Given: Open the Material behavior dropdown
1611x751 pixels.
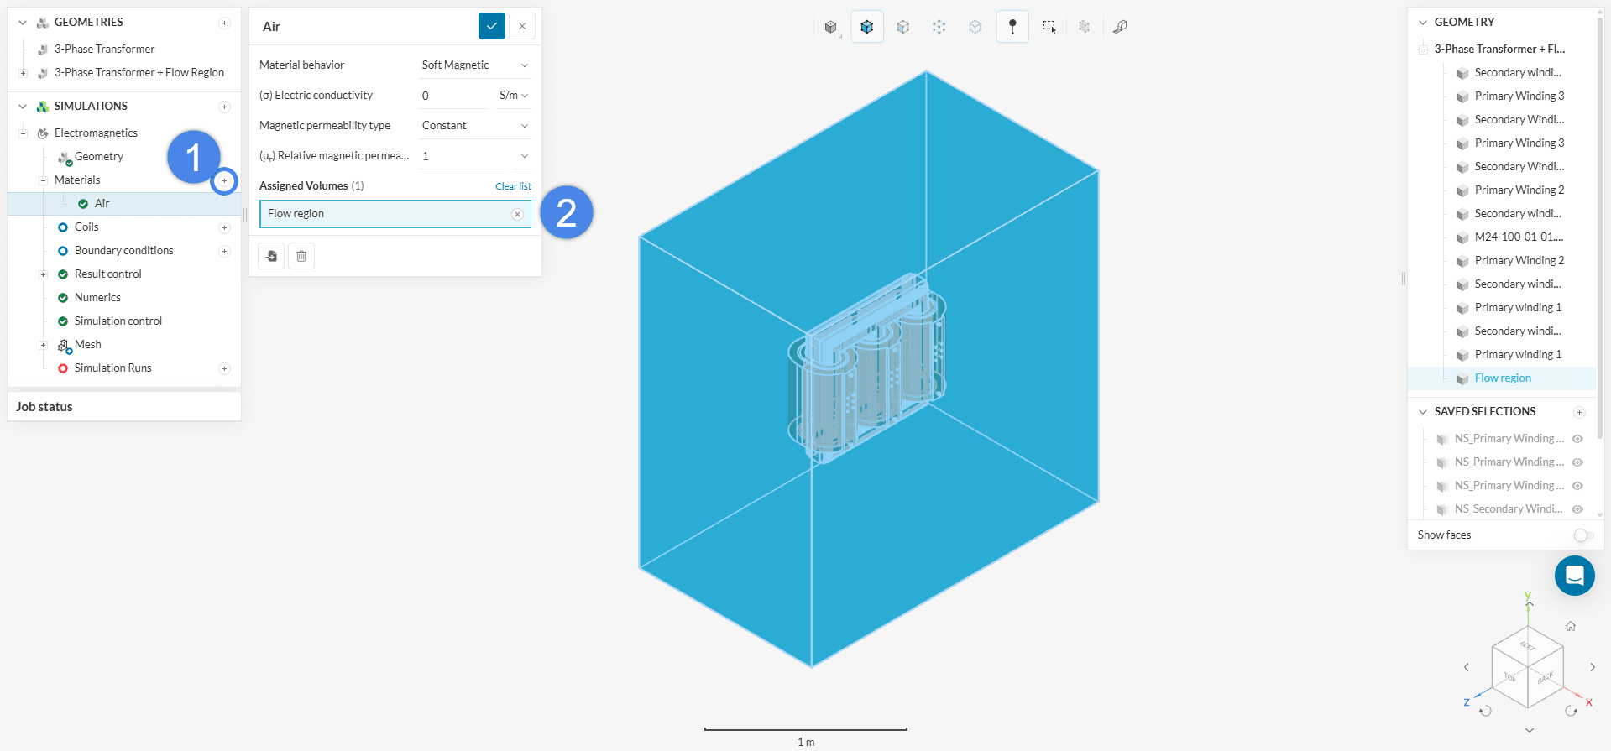Looking at the screenshot, I should pyautogui.click(x=474, y=65).
